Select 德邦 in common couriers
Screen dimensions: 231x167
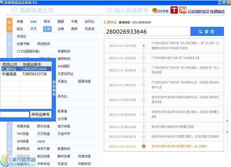[74, 29]
